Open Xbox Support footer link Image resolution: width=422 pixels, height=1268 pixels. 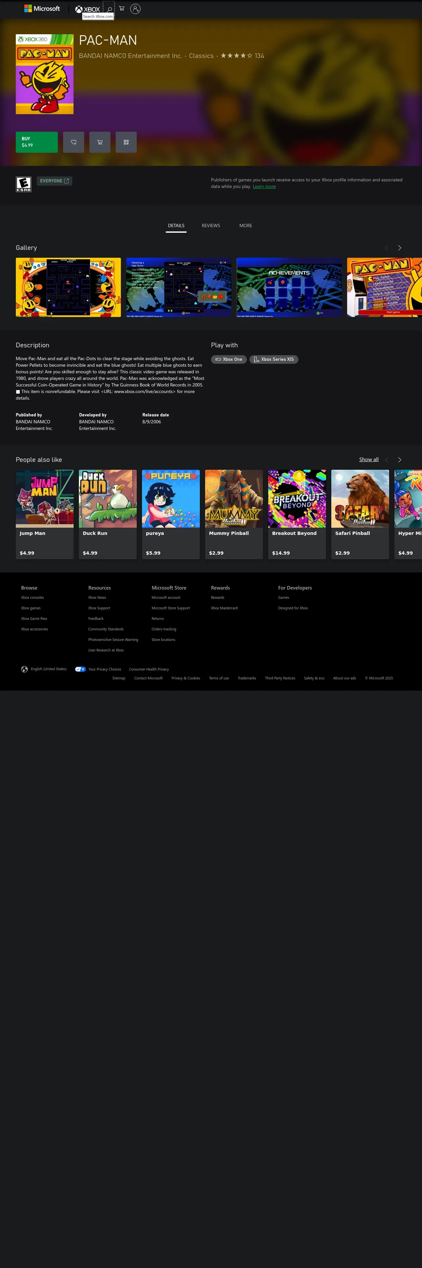click(x=99, y=608)
